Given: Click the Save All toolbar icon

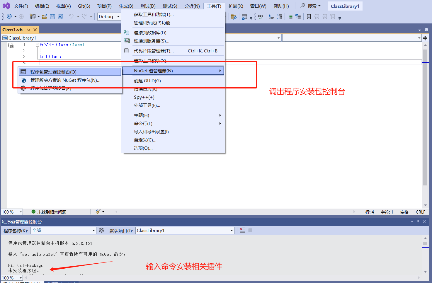Looking at the screenshot, I should [60, 17].
